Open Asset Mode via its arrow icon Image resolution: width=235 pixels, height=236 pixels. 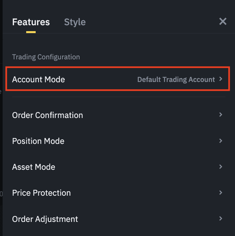coord(221,167)
